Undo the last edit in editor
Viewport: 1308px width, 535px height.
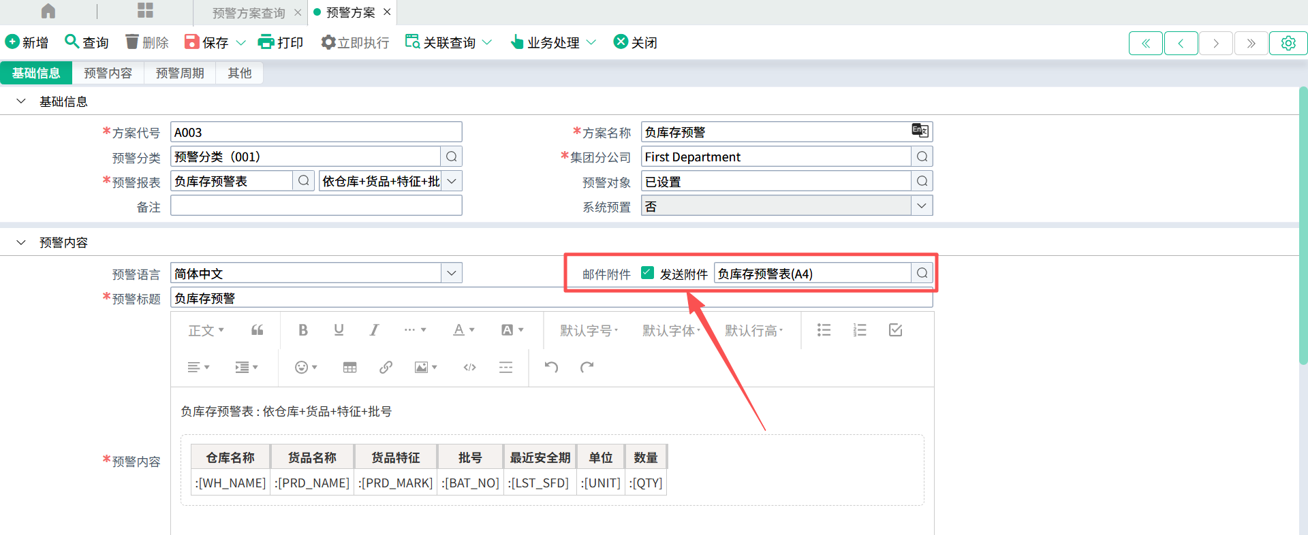[551, 368]
